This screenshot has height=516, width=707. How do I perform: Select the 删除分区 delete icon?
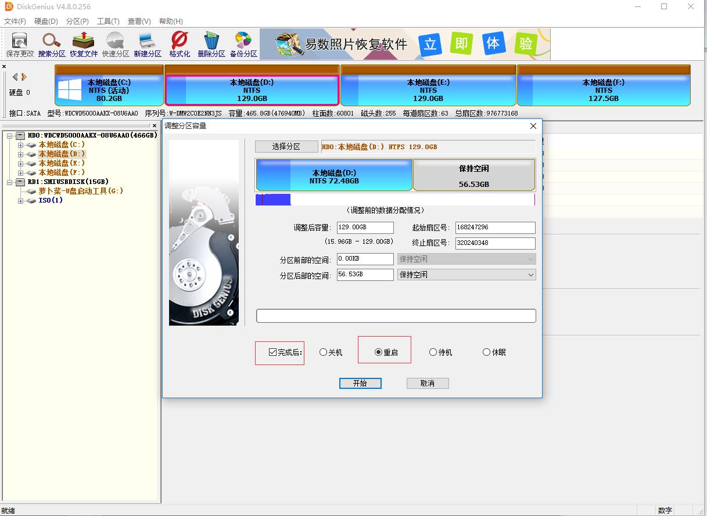[x=211, y=44]
